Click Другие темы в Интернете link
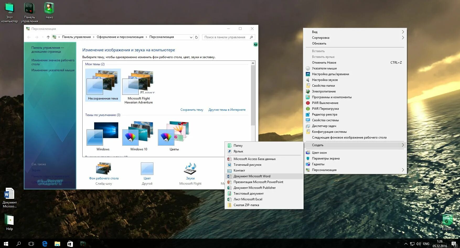The image size is (460, 248). [227, 110]
